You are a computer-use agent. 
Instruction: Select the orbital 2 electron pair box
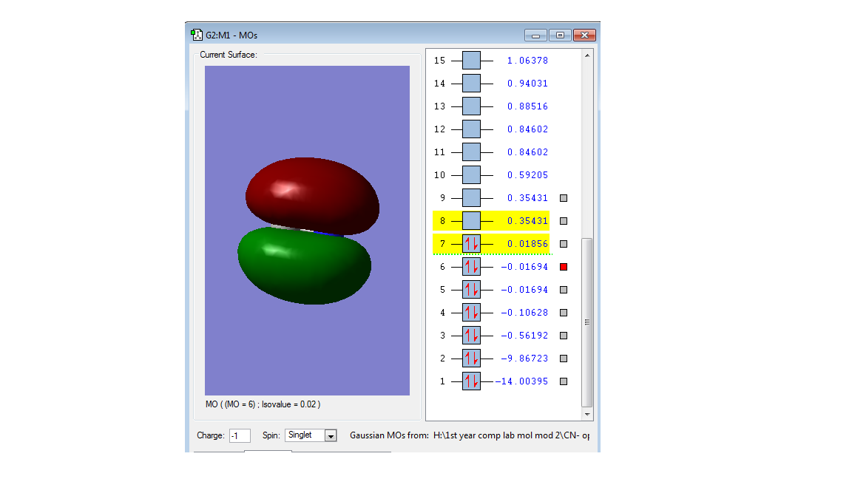pyautogui.click(x=471, y=359)
